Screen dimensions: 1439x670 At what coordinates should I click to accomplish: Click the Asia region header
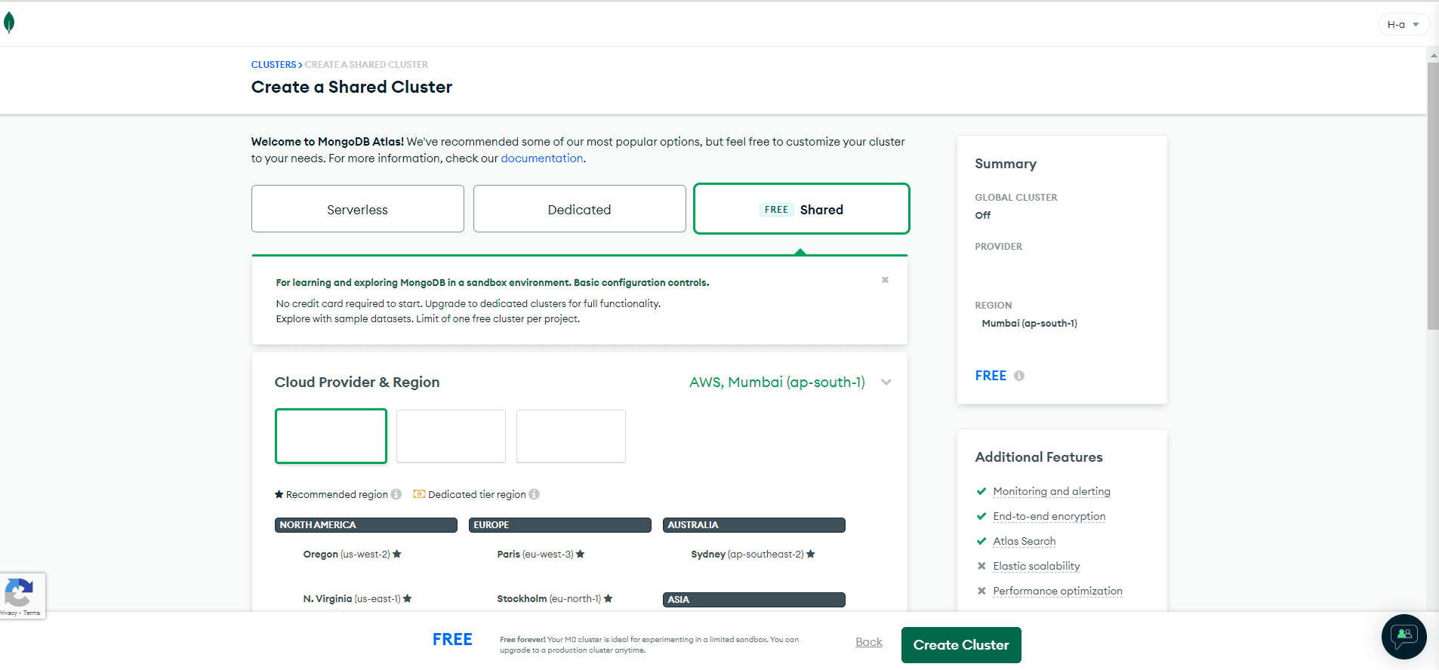[754, 600]
